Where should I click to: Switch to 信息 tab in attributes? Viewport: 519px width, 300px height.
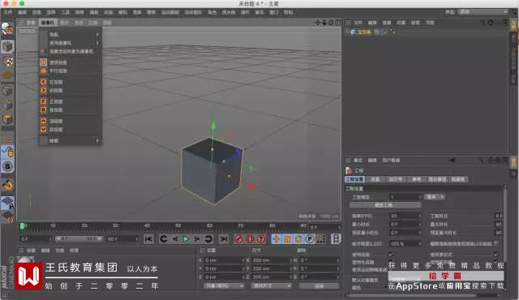(x=375, y=179)
